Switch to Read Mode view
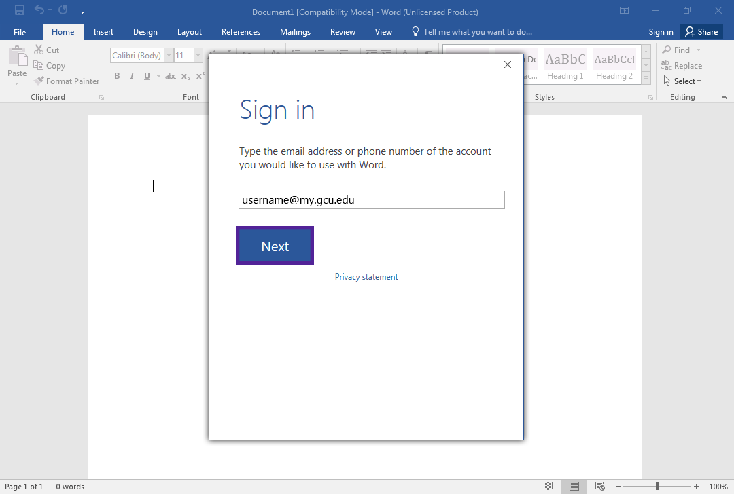 (548, 486)
